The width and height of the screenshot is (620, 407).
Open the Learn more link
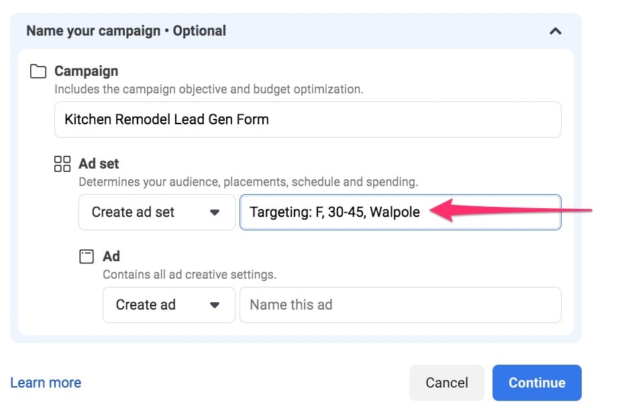45,382
